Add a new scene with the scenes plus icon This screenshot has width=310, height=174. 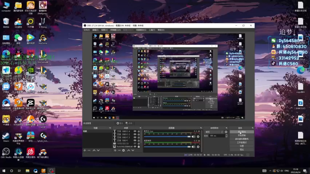(x=85, y=150)
